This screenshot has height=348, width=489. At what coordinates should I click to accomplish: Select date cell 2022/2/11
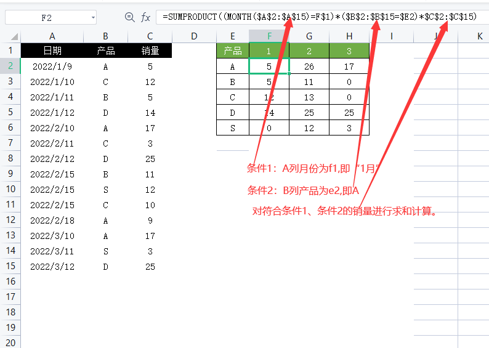coord(52,144)
